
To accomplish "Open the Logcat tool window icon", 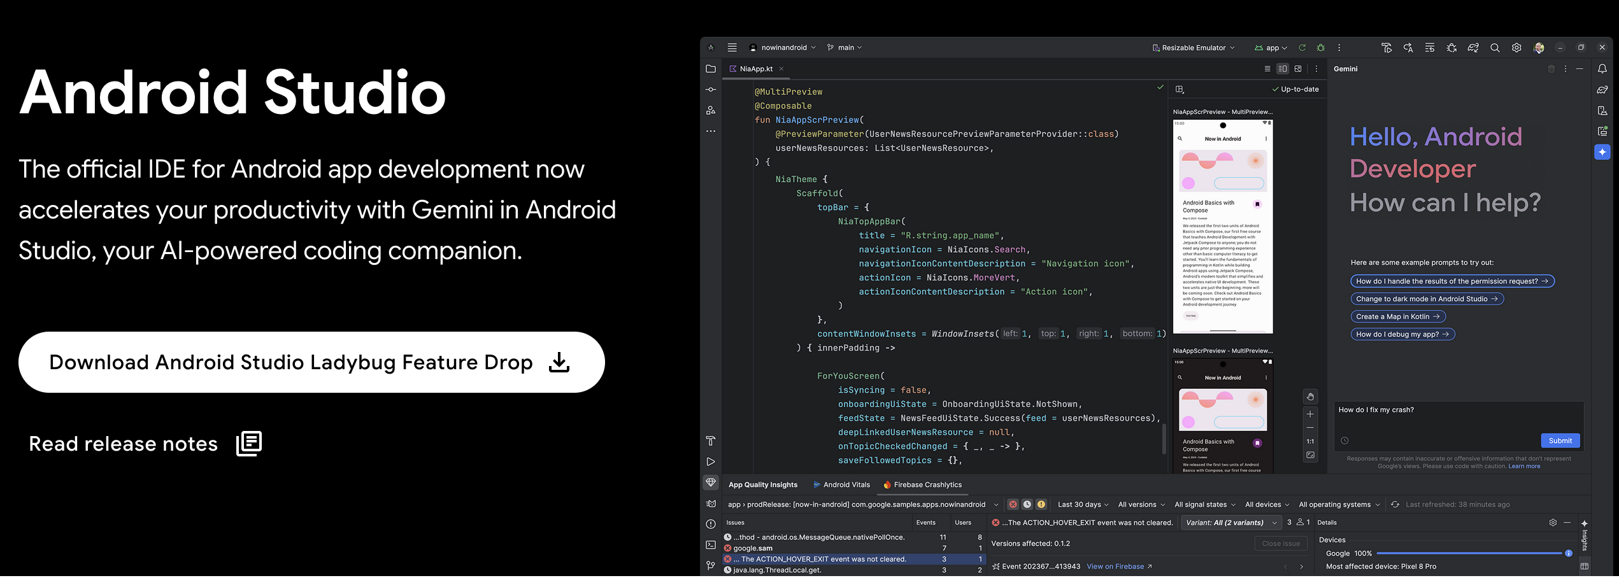I will pos(711,504).
